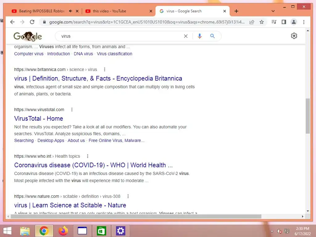Open Free Online Virus, Malware sublink

pos(116,140)
